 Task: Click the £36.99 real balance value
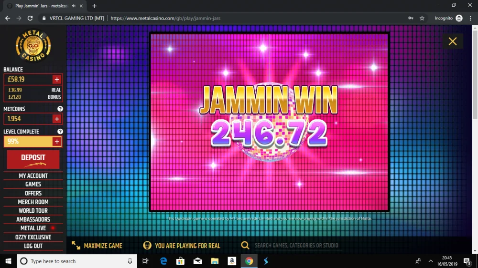coord(15,90)
